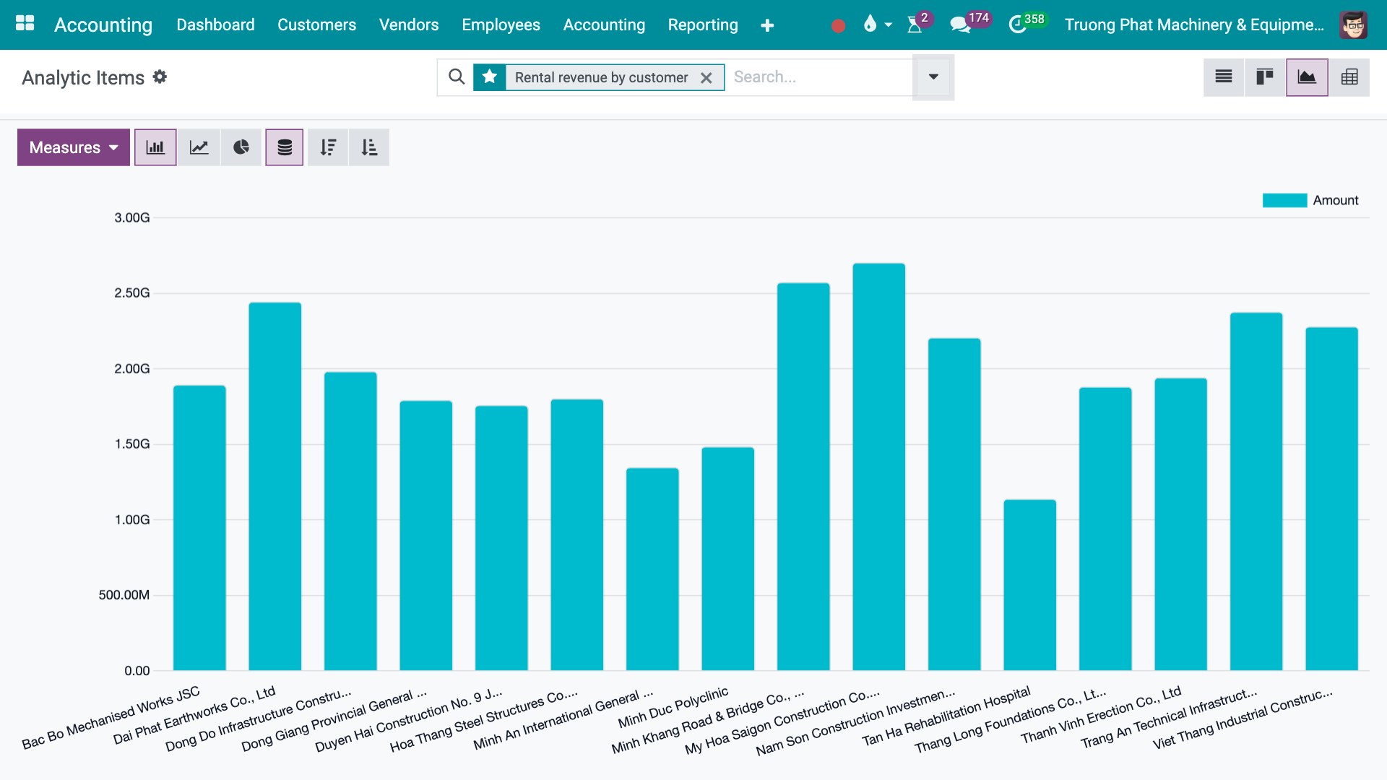Click the My Hoa Saigon Construction bar

point(878,467)
